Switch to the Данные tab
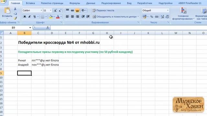The width and height of the screenshot is (207, 116). [91, 3]
